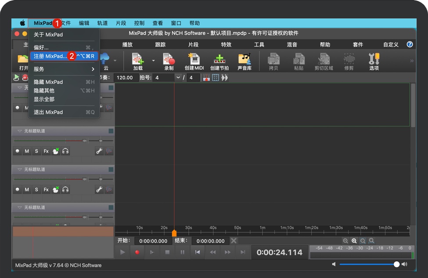Screen dimensions: 428x278
Task: Click the 修剪 trim toolbar icon
Action: point(349,61)
